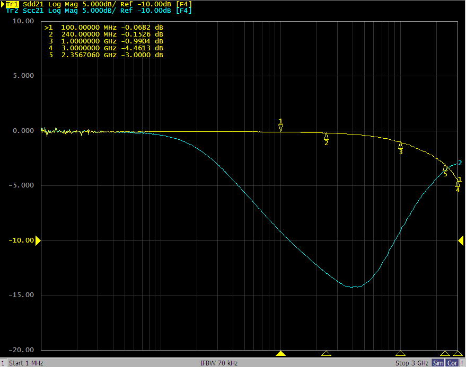Screen dimensions: 466x367
Task: Toggle the Cor correction indicator
Action: [x=452, y=363]
